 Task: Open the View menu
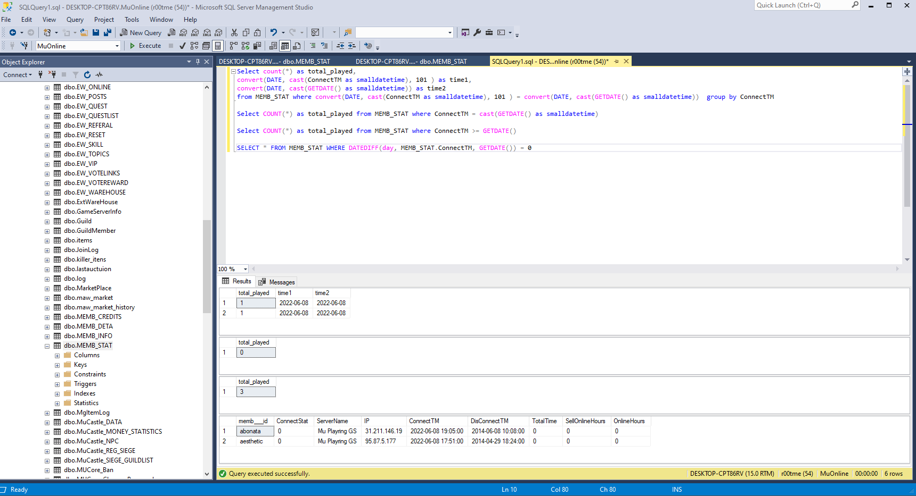(49, 20)
